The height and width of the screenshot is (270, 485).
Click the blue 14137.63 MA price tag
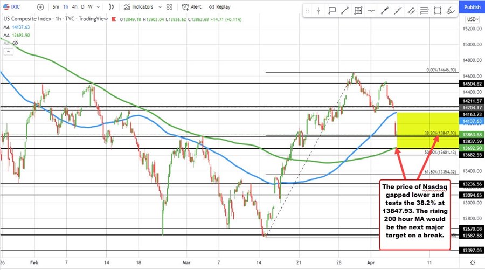click(472, 121)
